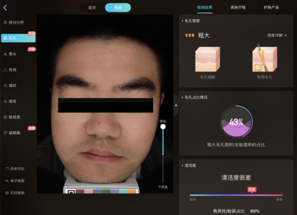The height and width of the screenshot is (215, 297).
Task: Open the 美肤疗程 skin treatment tab
Action: pos(238,8)
